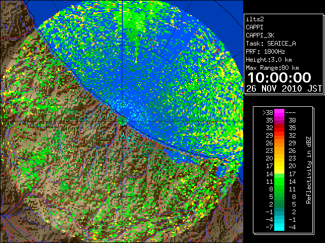Pick the cyan swatch beside '-7'
325x243 pixels.
279,227
